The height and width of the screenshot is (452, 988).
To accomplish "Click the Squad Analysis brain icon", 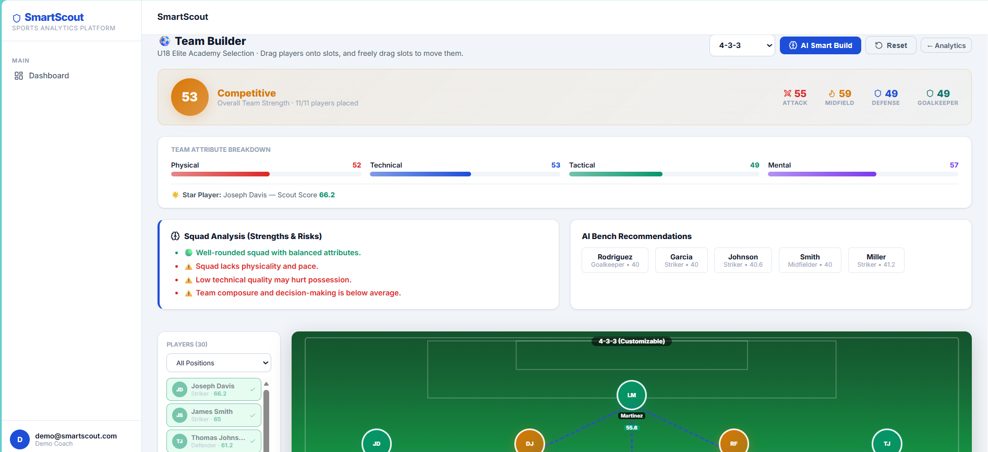I will tap(175, 236).
